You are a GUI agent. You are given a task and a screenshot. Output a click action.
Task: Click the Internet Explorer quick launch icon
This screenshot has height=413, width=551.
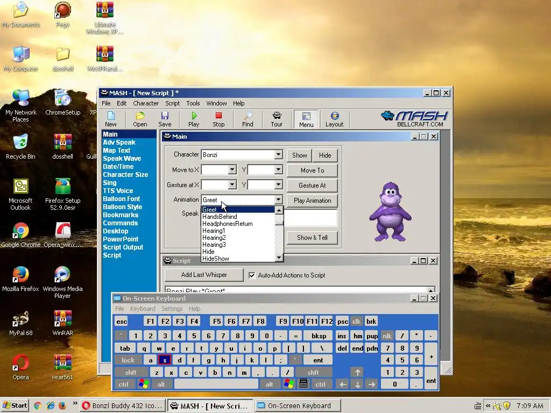50,405
